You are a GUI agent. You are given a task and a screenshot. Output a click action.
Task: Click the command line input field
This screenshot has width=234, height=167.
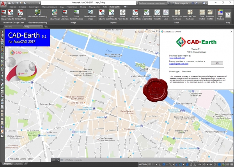tap(125, 160)
